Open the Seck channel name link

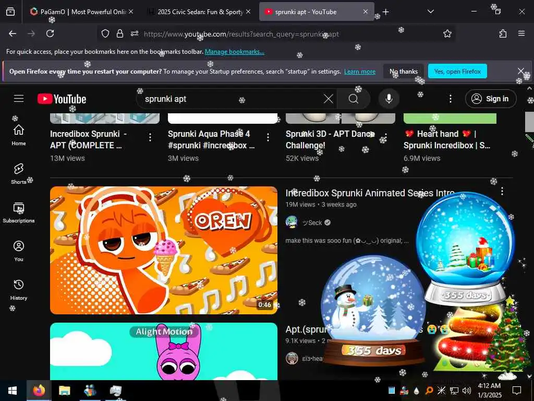[x=312, y=222]
